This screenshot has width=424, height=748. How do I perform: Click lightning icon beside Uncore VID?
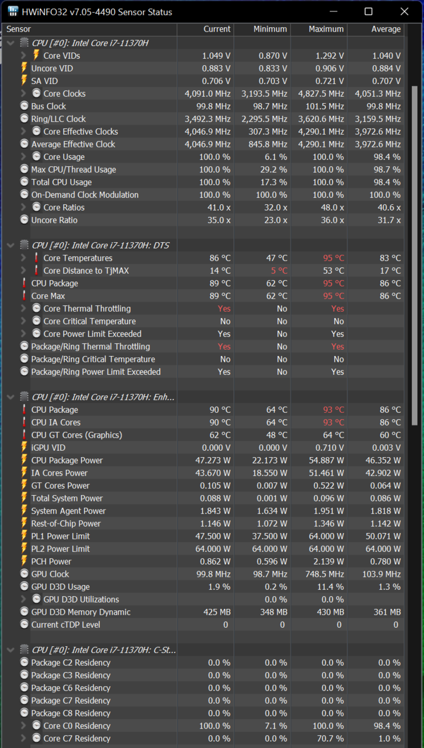(24, 68)
